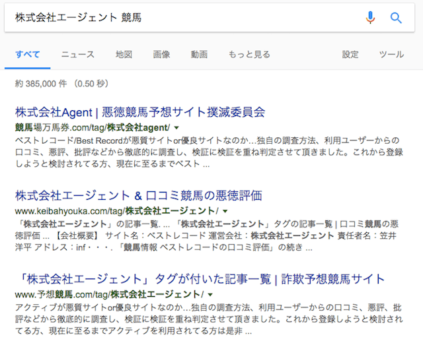
Task: Click snippet text starting 「株式会社エージェント」の記事一覧
Action: tap(207, 235)
